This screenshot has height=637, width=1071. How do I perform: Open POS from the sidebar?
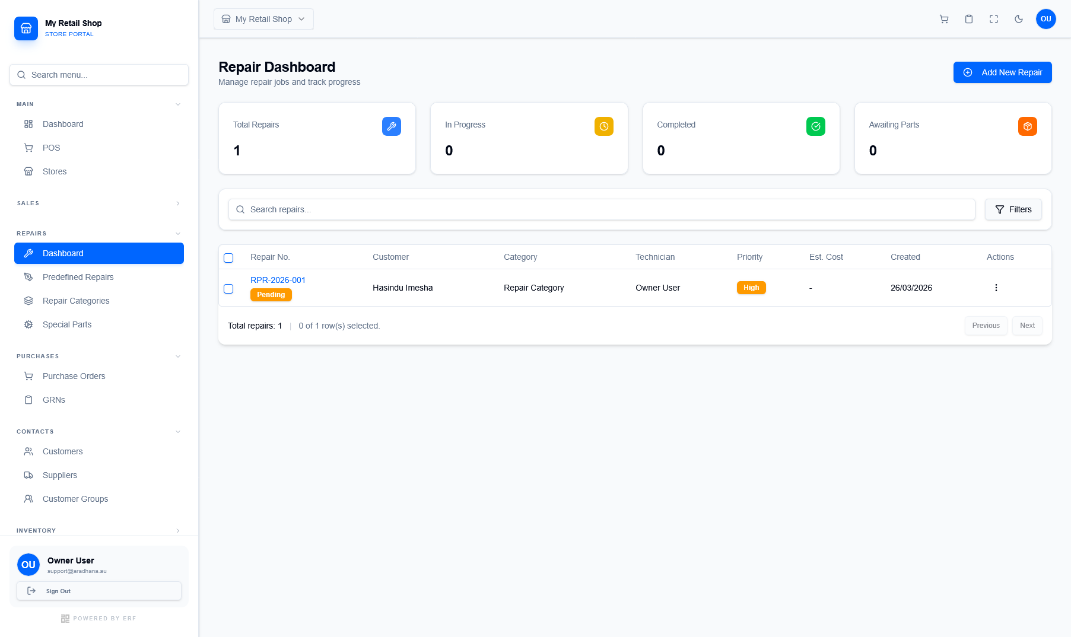[x=99, y=148]
